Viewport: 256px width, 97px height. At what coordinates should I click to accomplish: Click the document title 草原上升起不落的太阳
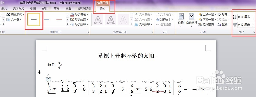pyautogui.click(x=126, y=56)
